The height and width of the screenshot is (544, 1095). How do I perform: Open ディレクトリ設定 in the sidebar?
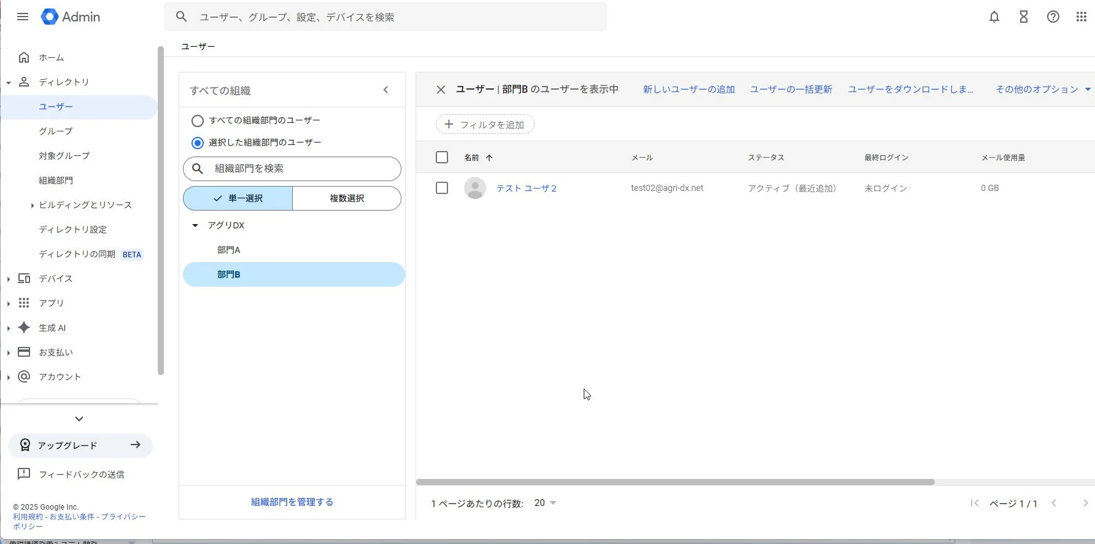point(72,229)
